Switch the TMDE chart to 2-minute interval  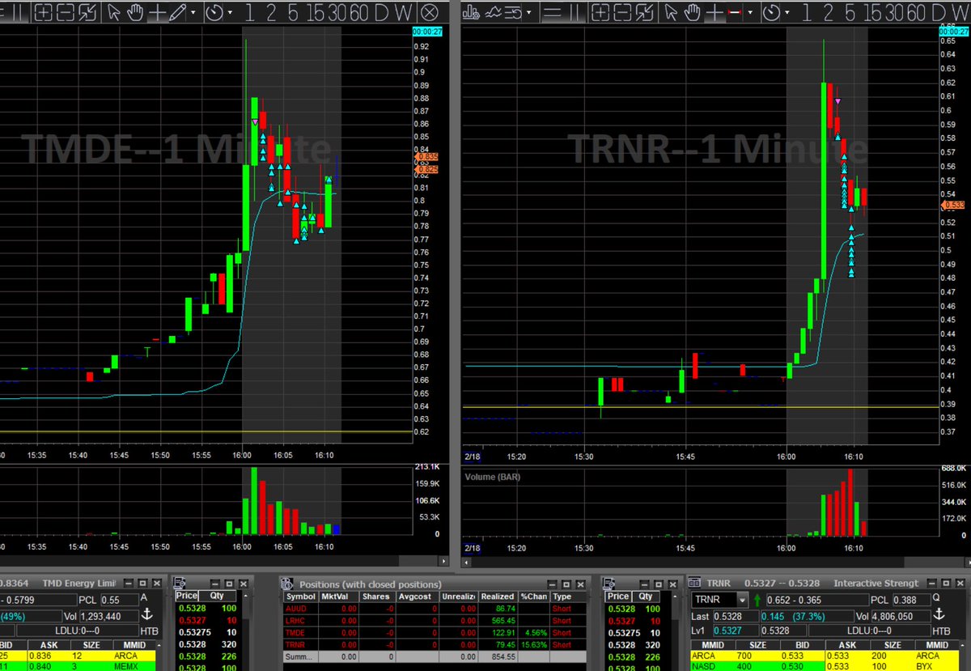pos(270,13)
